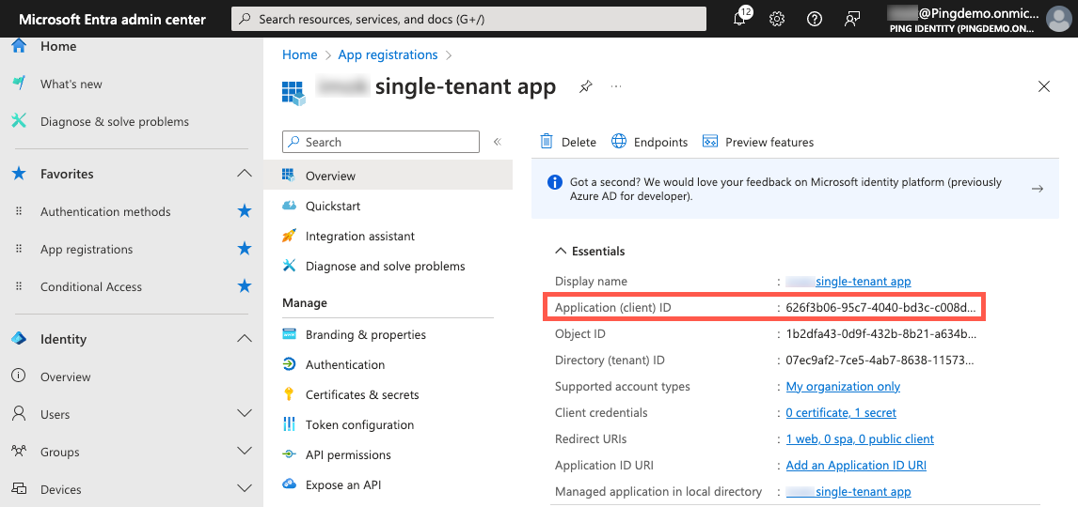Select the Object ID value
This screenshot has width=1078, height=507.
pos(880,334)
